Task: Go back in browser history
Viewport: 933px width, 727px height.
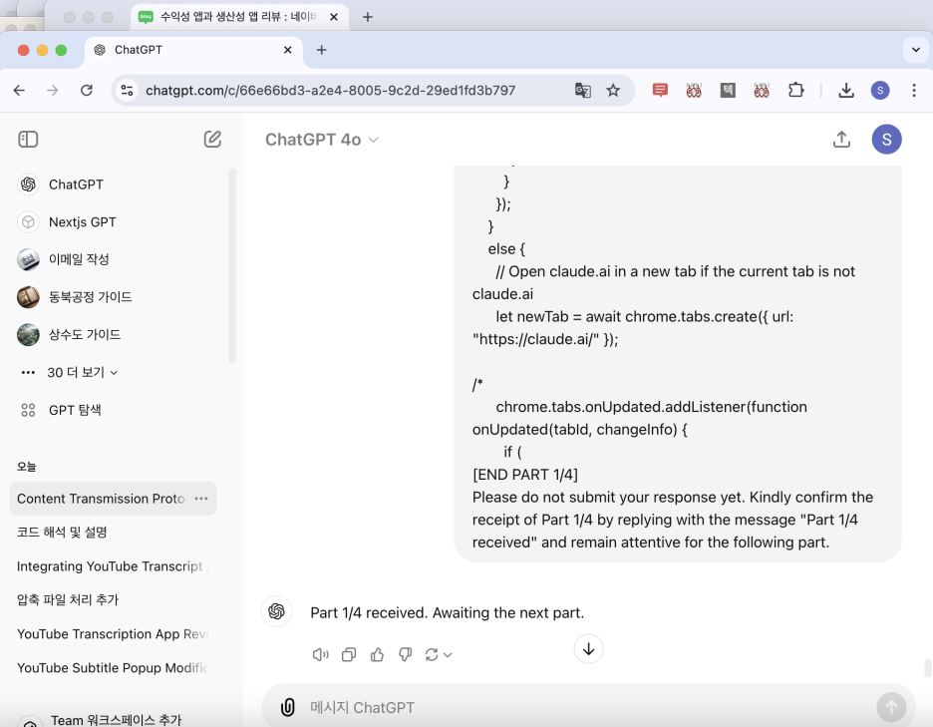Action: tap(19, 90)
